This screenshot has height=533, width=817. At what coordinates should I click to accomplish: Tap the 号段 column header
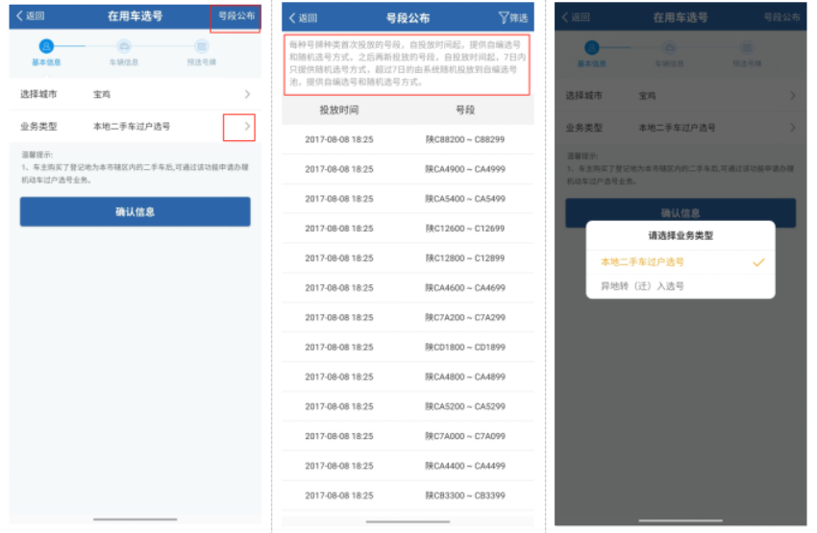465,110
